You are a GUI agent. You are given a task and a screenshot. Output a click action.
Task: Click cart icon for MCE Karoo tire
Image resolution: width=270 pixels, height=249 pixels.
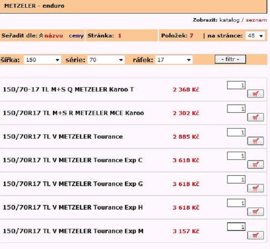click(255, 117)
